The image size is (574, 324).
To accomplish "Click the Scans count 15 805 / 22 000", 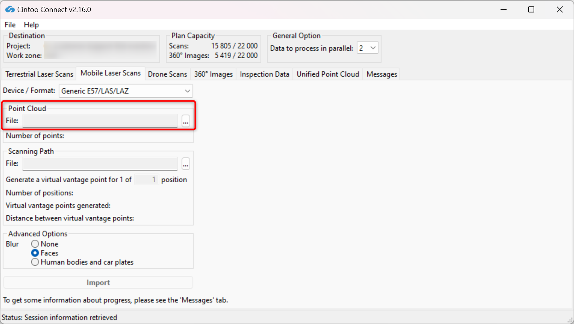I will 234,46.
